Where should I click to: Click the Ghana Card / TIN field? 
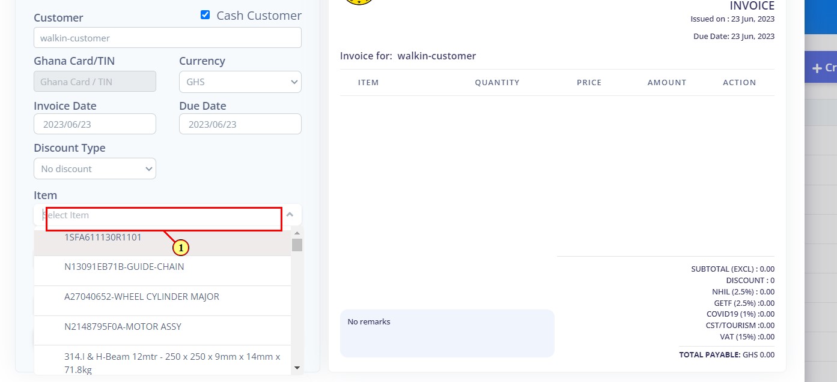[95, 82]
